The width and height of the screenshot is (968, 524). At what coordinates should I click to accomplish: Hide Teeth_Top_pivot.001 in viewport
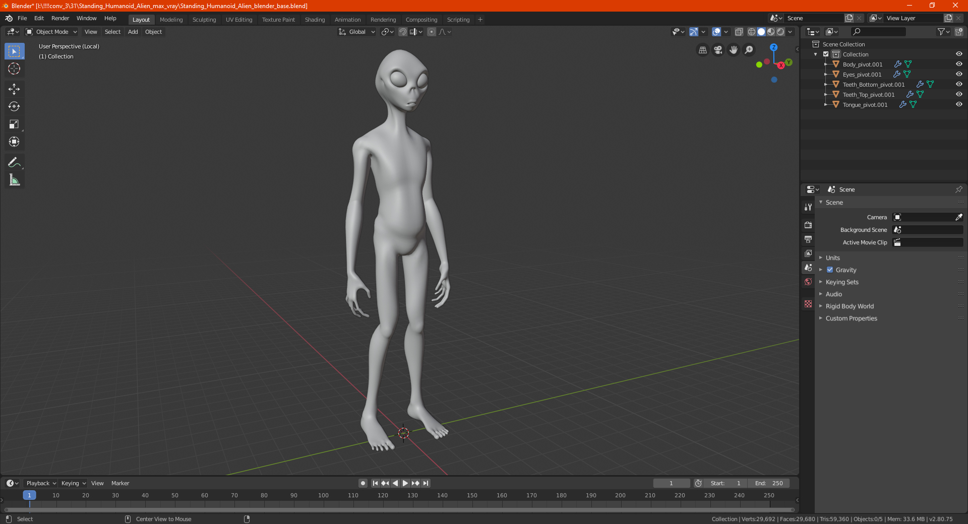(x=959, y=94)
